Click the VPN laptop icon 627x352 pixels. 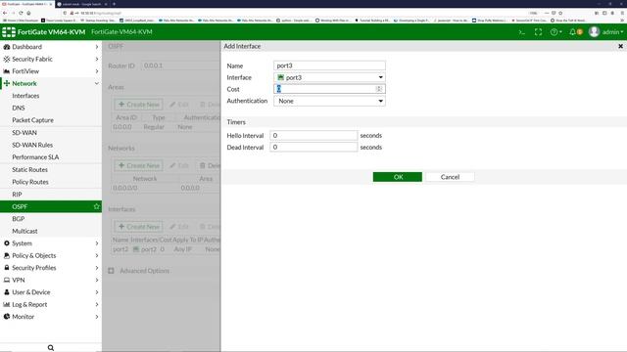click(x=7, y=280)
